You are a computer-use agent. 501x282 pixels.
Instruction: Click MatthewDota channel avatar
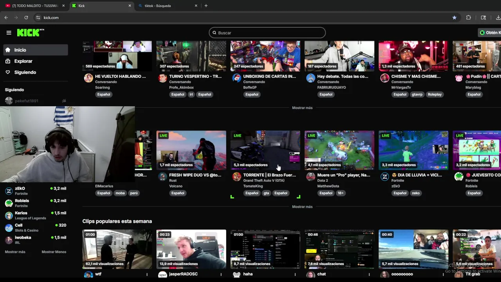tap(310, 177)
